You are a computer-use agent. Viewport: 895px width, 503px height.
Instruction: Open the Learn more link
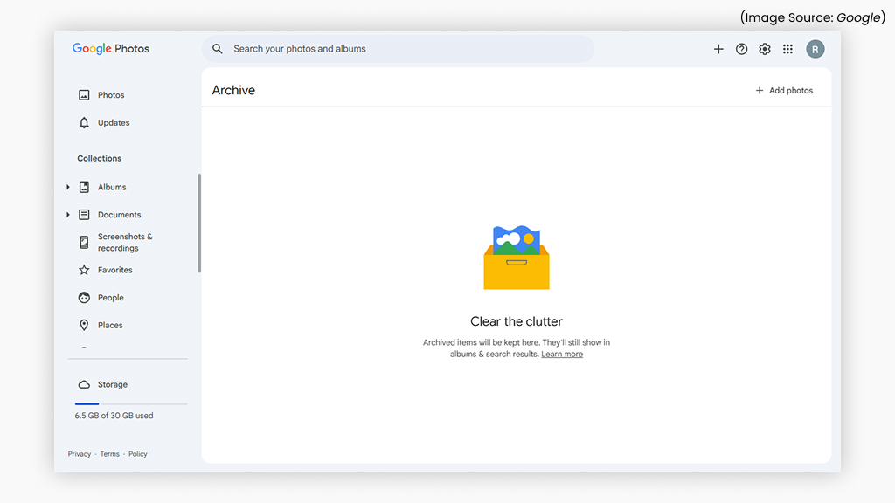pos(562,354)
